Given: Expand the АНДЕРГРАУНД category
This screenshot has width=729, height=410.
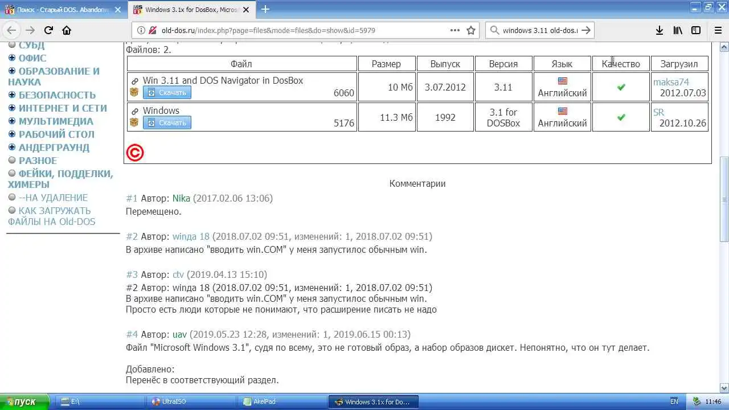Looking at the screenshot, I should 12,147.
